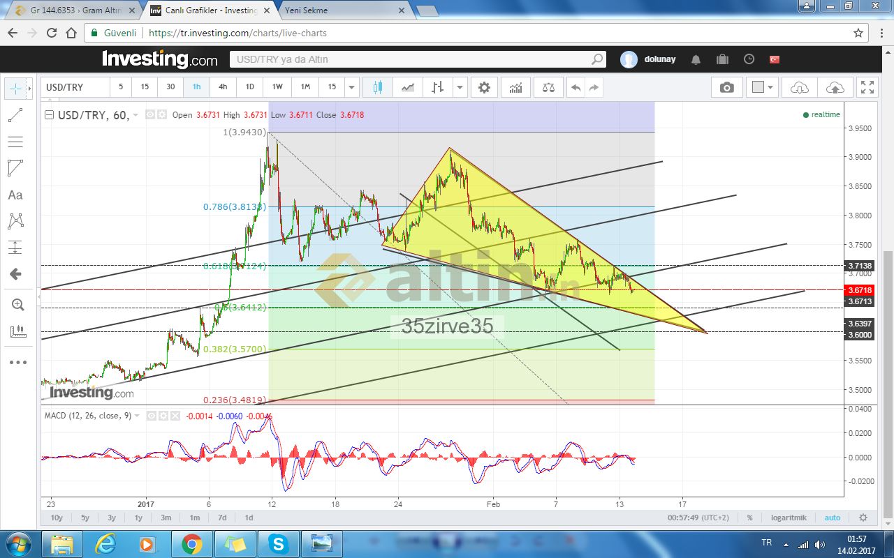Open chart settings gear in top toolbar
894x558 pixels.
click(484, 87)
